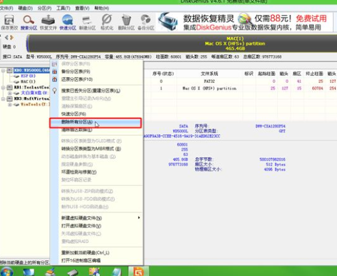Click the 序号(状态) column header

pos(163,74)
